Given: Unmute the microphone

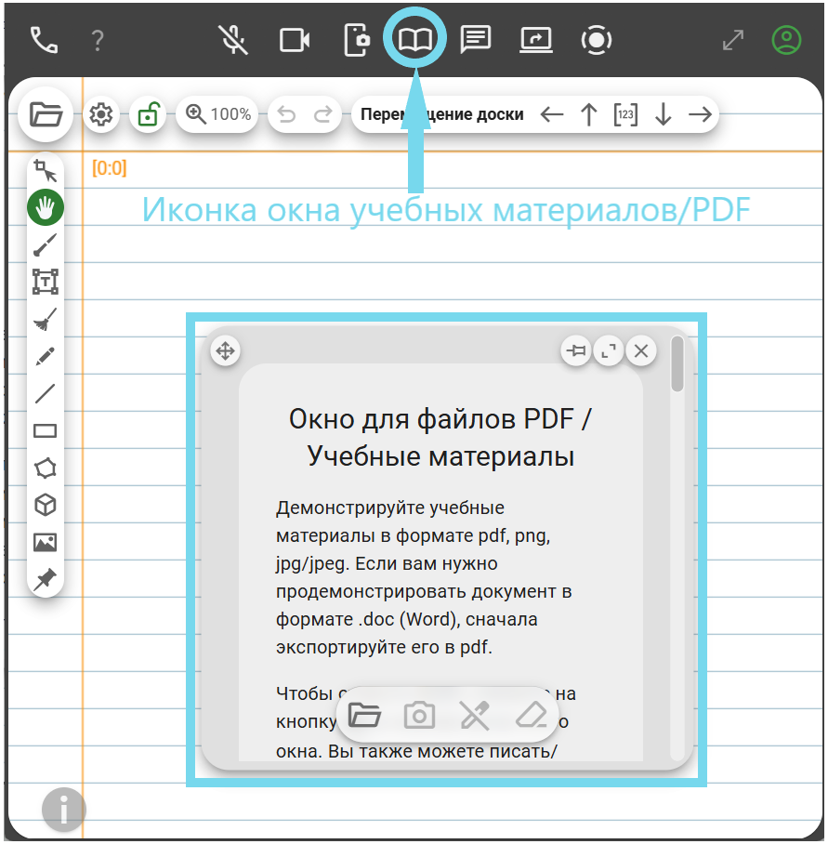Looking at the screenshot, I should click(233, 40).
